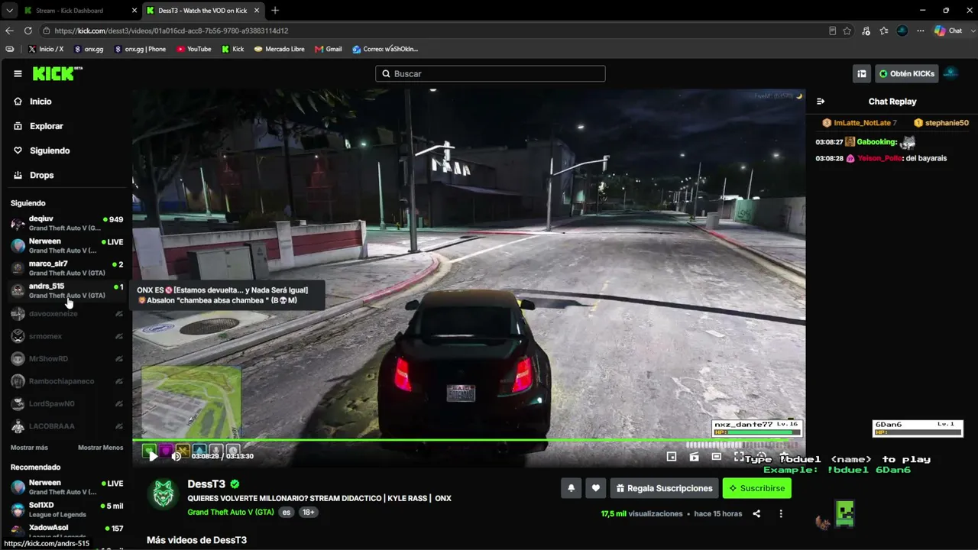Screen dimensions: 978x550
Task: Open recommended channel XadowAsol
Action: coord(66,532)
